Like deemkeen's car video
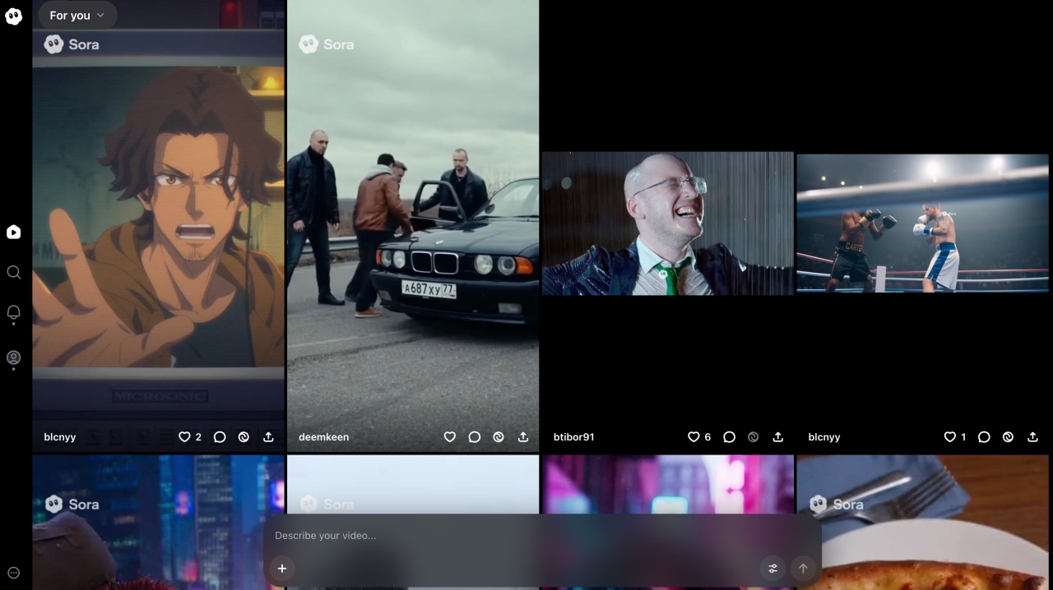Image resolution: width=1053 pixels, height=590 pixels. (x=449, y=437)
